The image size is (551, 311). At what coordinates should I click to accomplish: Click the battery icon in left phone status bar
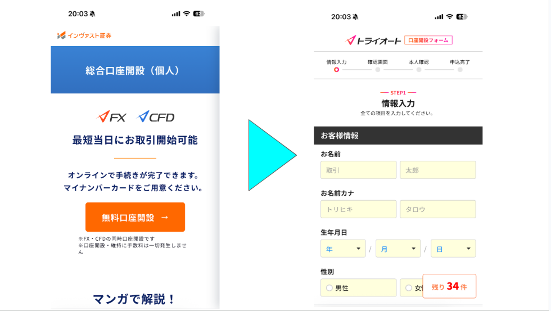[199, 13]
